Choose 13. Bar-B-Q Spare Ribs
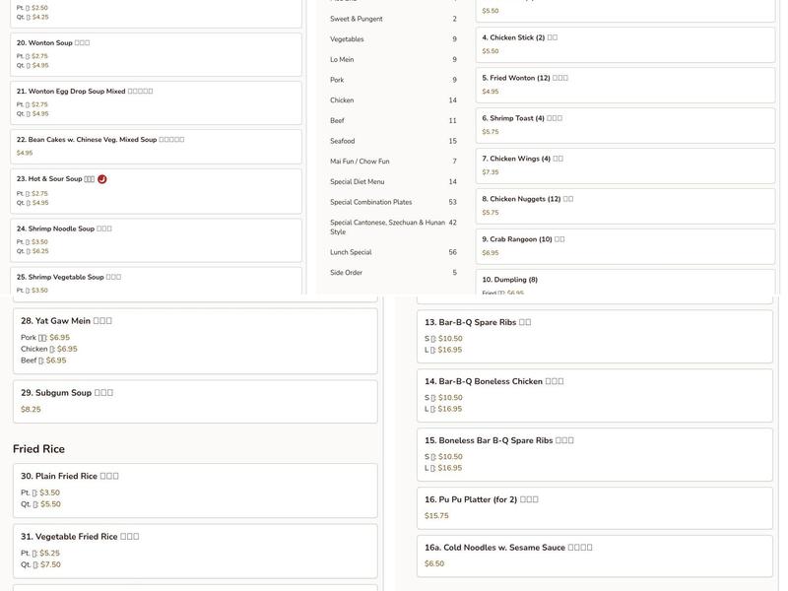 click(594, 336)
